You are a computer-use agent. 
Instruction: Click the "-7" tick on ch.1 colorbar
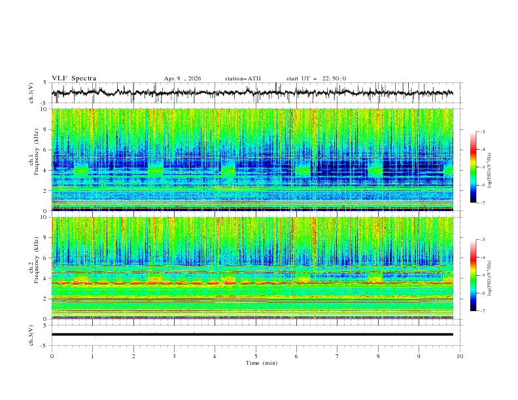[483, 203]
